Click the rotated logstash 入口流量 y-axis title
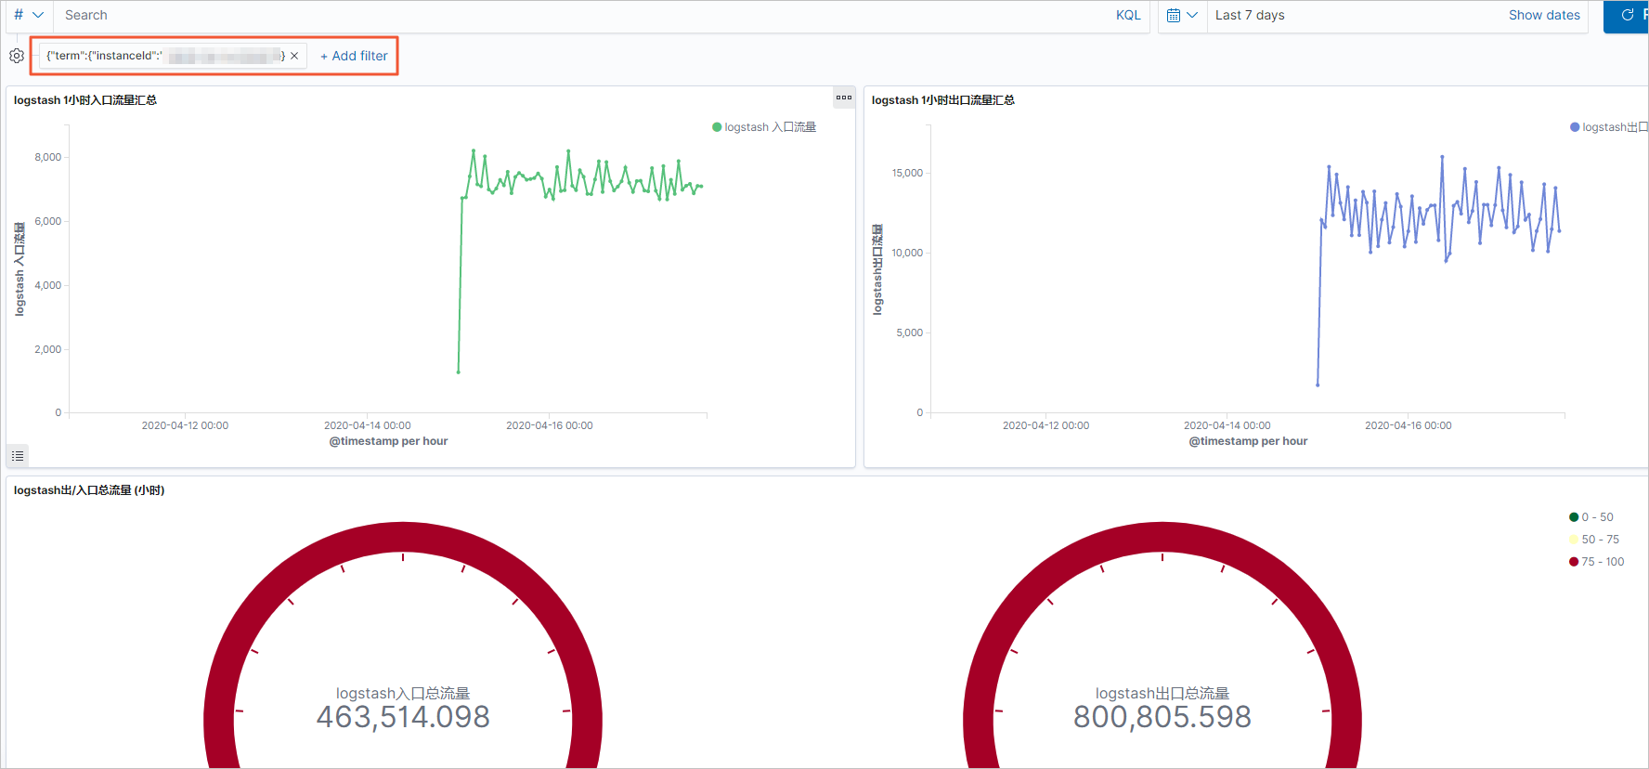 pyautogui.click(x=19, y=269)
